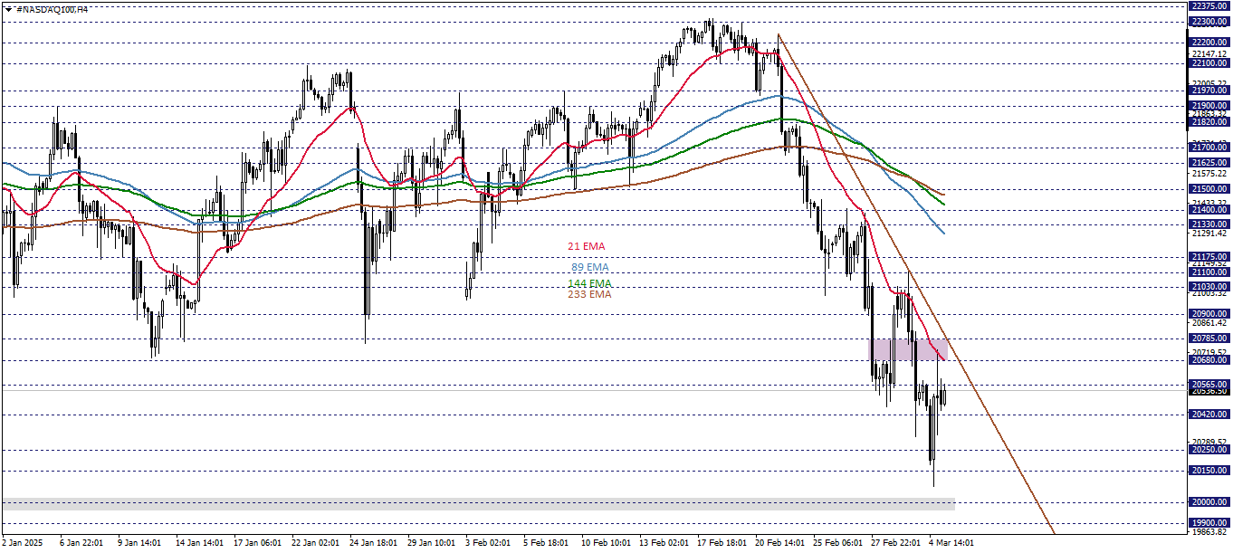This screenshot has height=553, width=1233.
Task: Click the 22 Jan 02:01 time axis label
Action: pyautogui.click(x=316, y=543)
